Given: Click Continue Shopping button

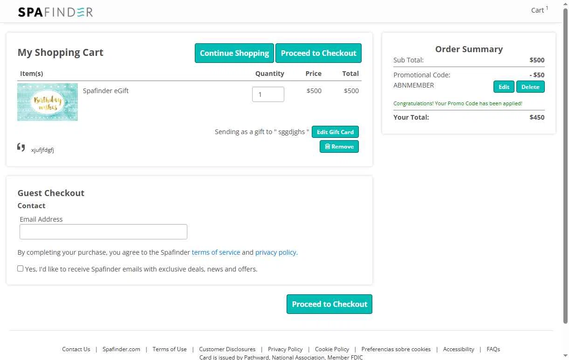Looking at the screenshot, I should pyautogui.click(x=234, y=53).
